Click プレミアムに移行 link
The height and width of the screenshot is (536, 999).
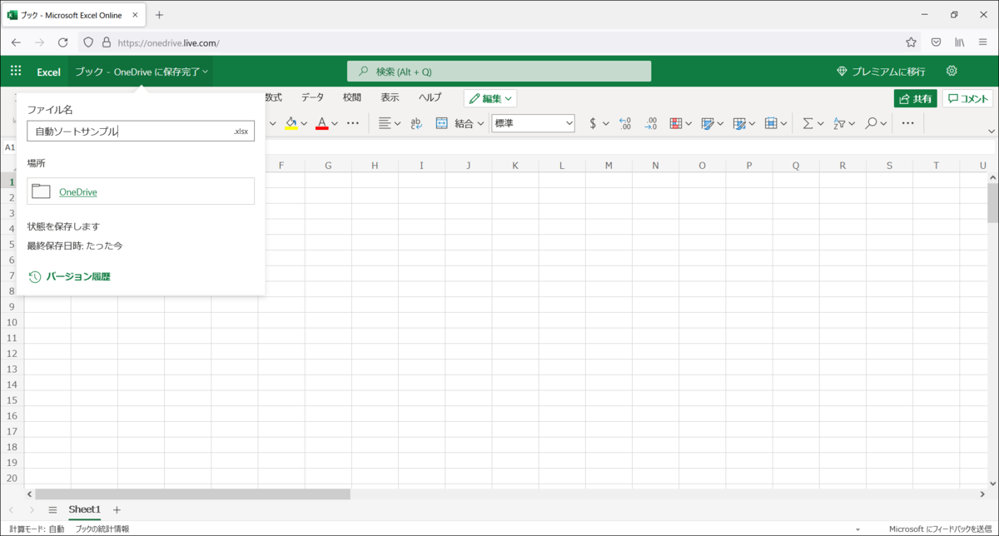888,72
